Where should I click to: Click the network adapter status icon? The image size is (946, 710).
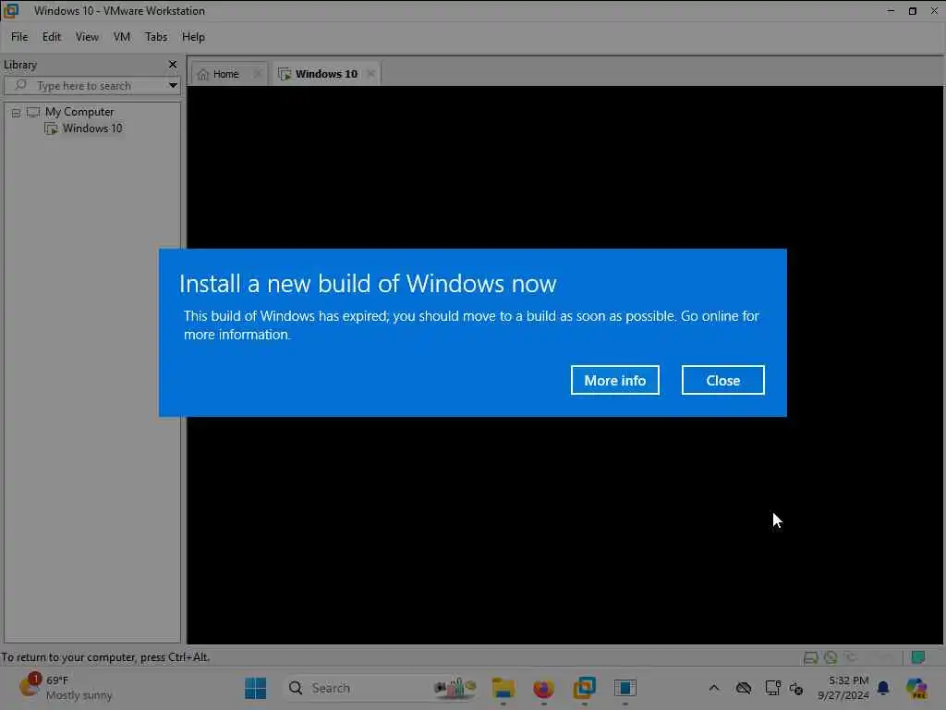[x=851, y=657]
